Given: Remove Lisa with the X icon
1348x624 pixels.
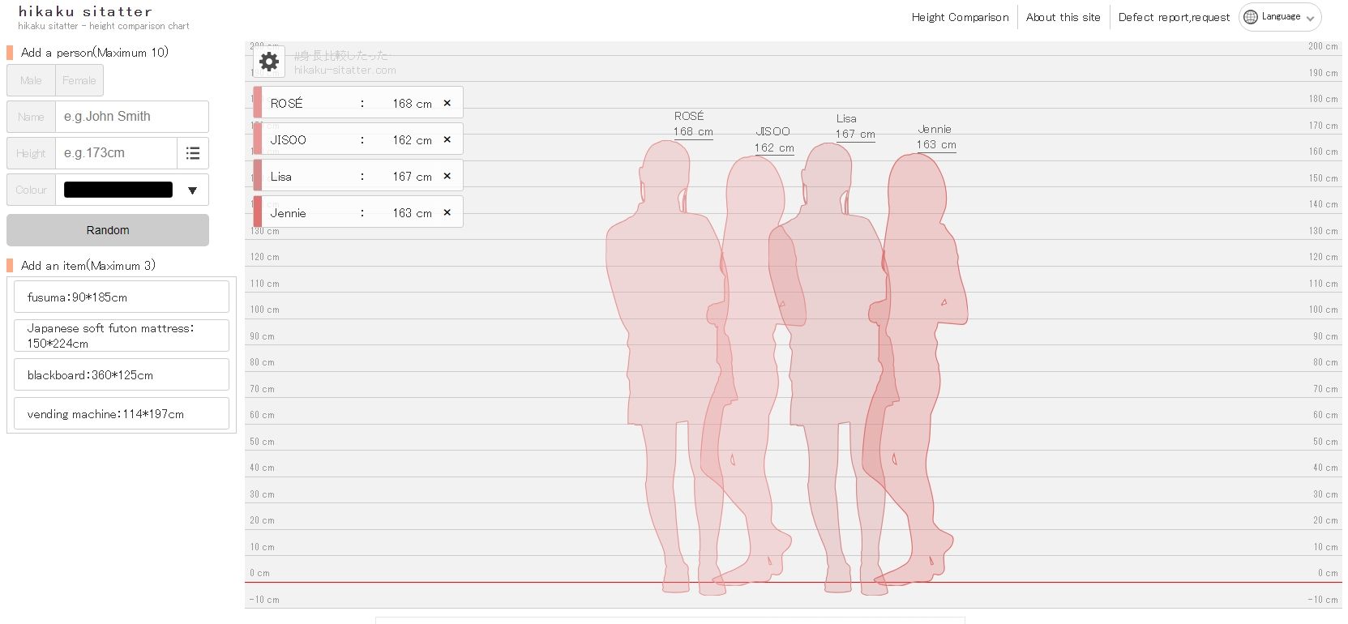Looking at the screenshot, I should 447,176.
